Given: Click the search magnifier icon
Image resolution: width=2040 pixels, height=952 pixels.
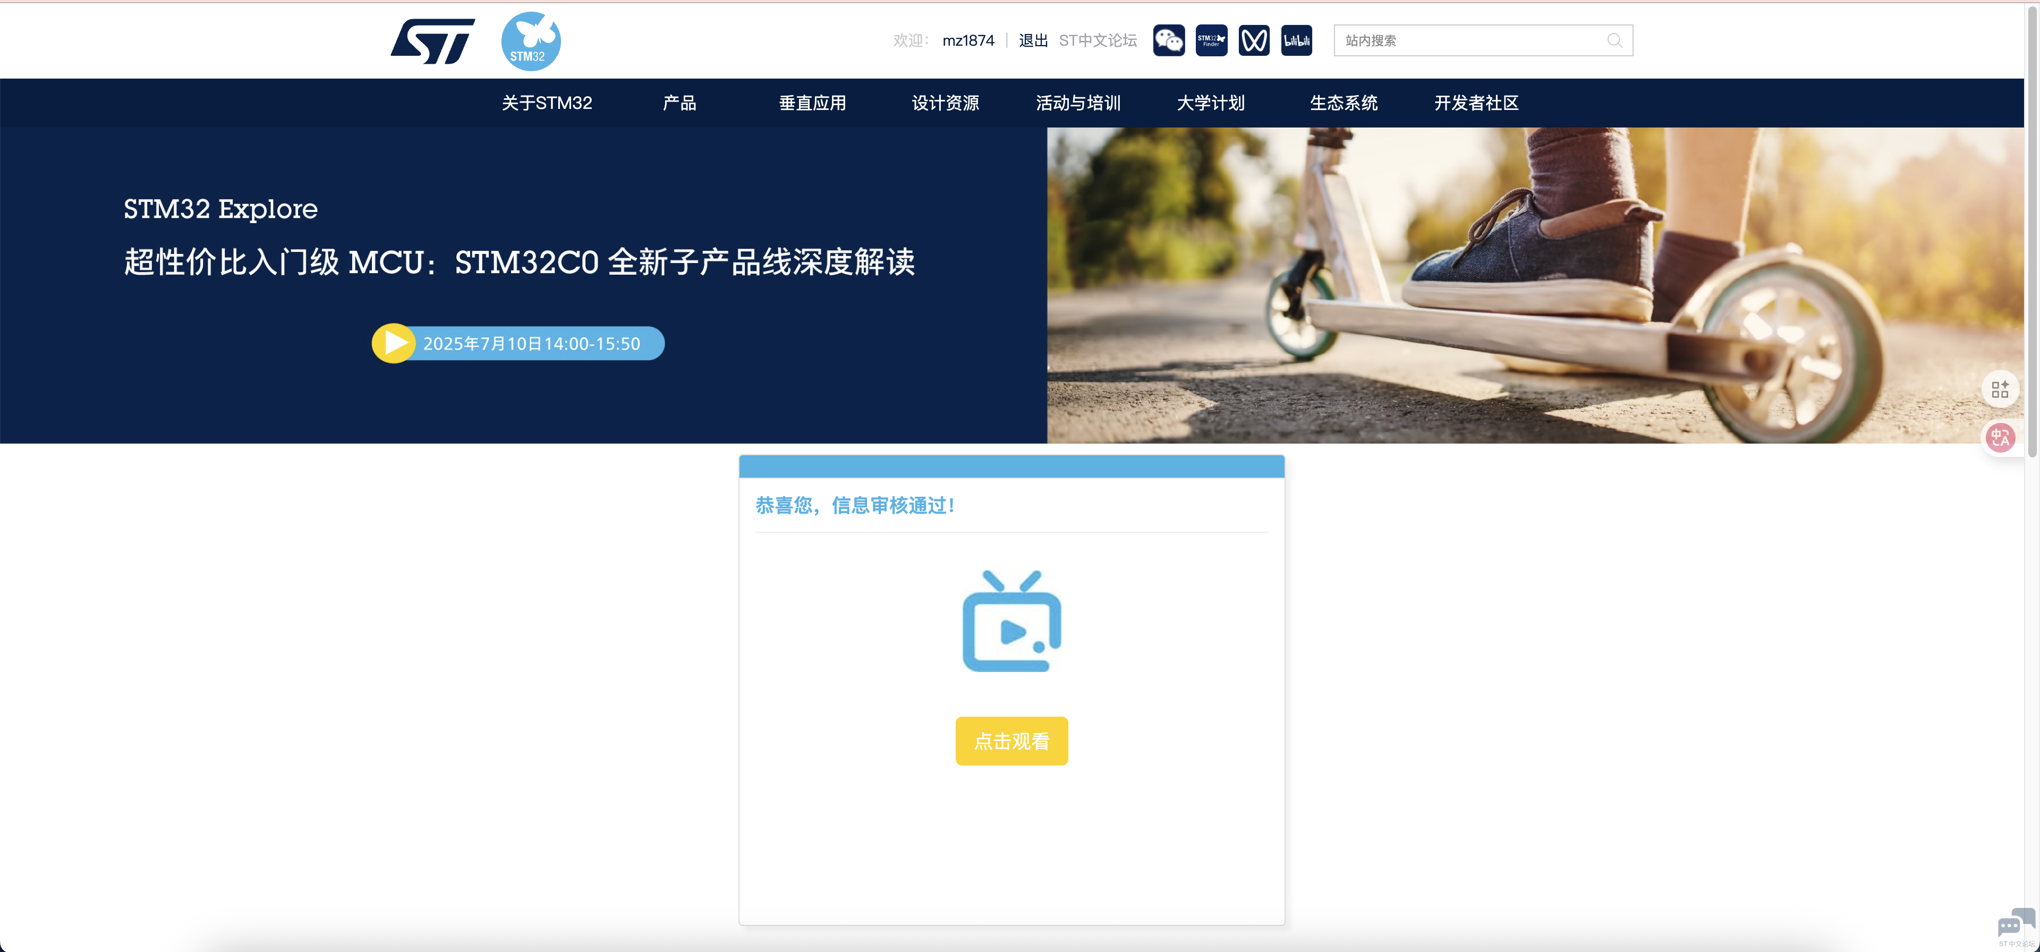Looking at the screenshot, I should pos(1615,40).
